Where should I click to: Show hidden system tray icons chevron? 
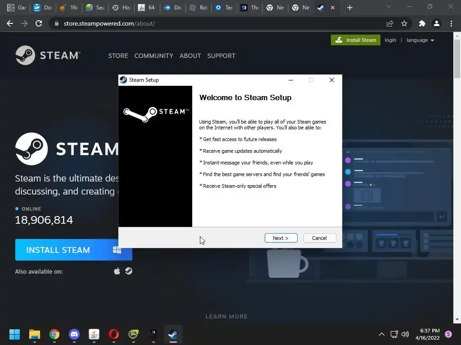382,334
